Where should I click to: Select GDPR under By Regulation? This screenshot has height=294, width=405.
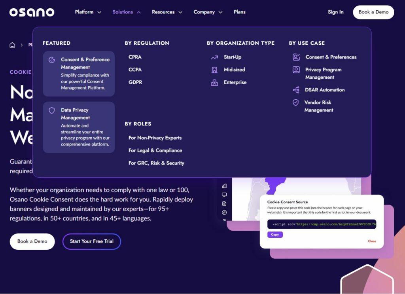click(x=135, y=82)
